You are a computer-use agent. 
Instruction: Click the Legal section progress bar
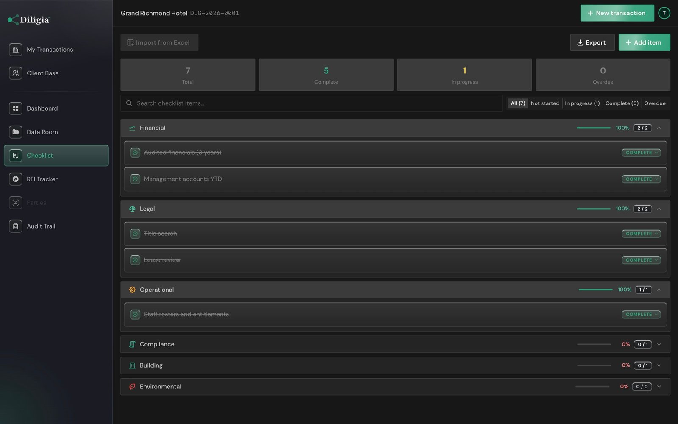[593, 209]
